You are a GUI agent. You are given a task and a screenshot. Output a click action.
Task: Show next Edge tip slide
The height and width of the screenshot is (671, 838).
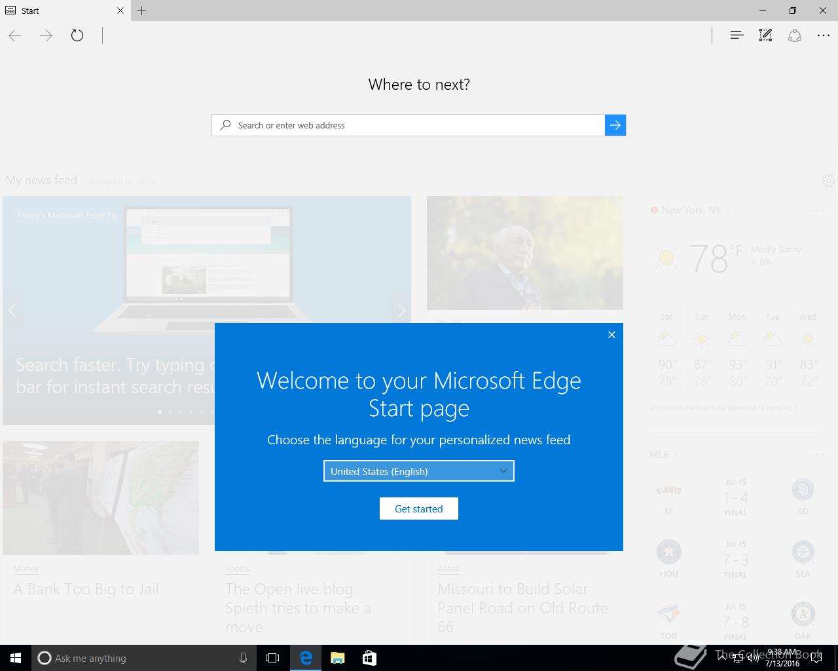pos(402,310)
